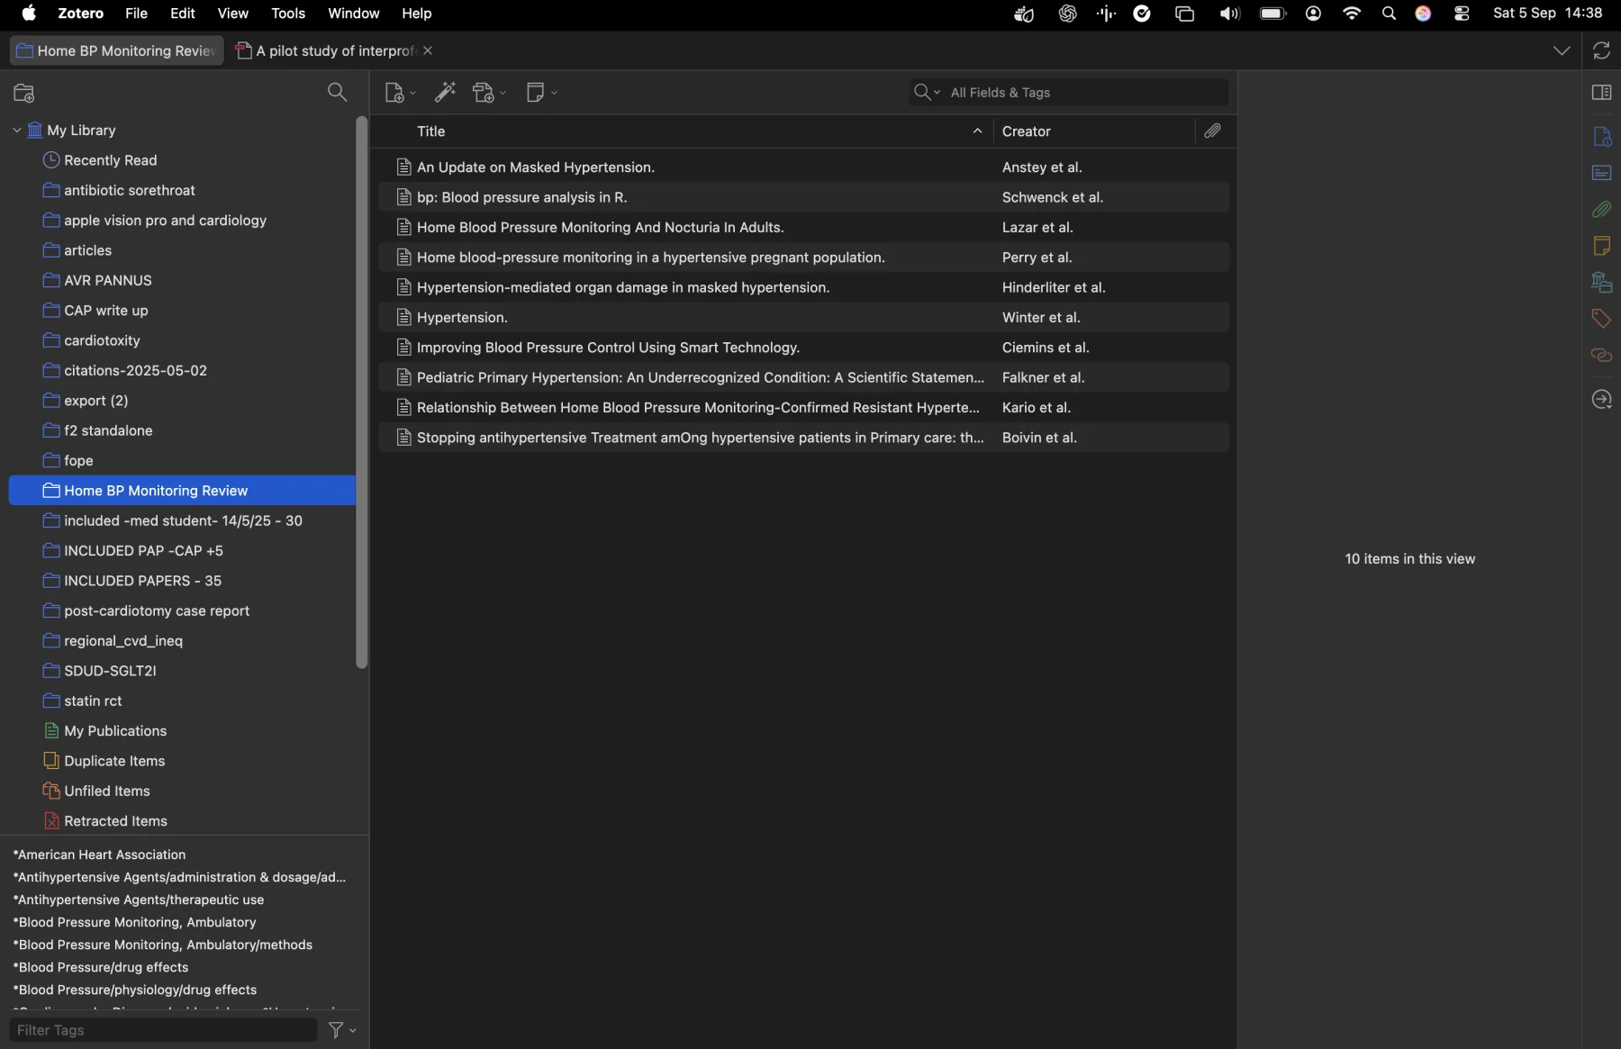Open the Abstract section icon
Viewport: 1621px width, 1049px height.
tap(1602, 173)
